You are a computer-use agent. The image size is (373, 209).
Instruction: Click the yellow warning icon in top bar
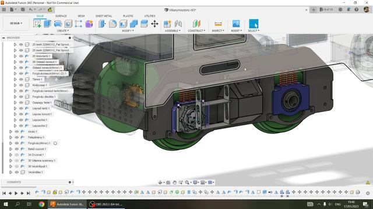tap(50, 9)
